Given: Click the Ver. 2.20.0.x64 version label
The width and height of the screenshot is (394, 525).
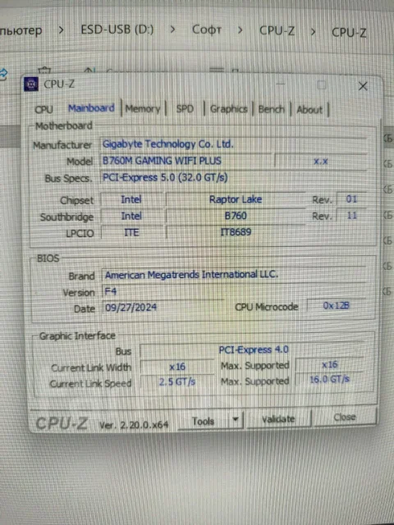Looking at the screenshot, I should click(x=134, y=425).
